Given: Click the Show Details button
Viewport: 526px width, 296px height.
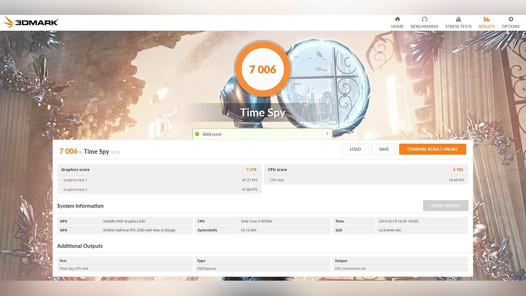Looking at the screenshot, I should (445, 206).
